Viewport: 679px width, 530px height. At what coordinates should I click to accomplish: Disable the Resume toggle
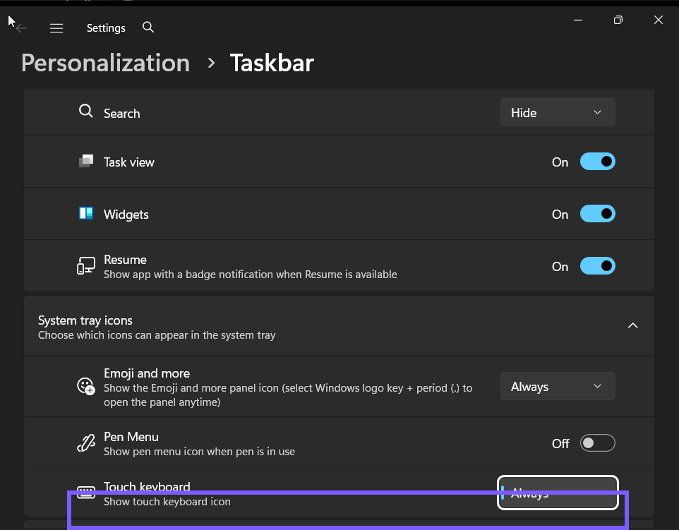click(598, 266)
